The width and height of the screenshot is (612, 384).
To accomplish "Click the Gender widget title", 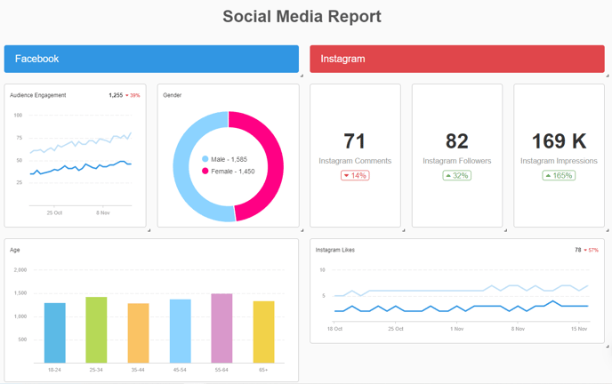I will pos(173,95).
